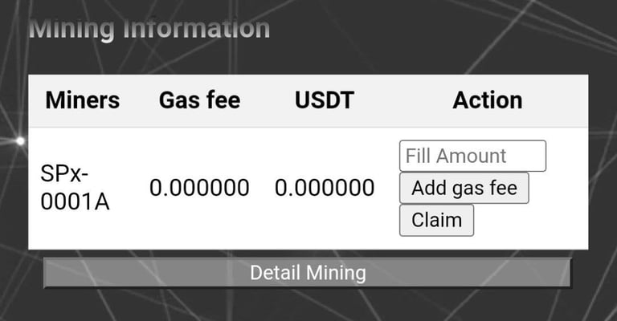Click the Mining Information heading
617x321 pixels.
(x=149, y=28)
